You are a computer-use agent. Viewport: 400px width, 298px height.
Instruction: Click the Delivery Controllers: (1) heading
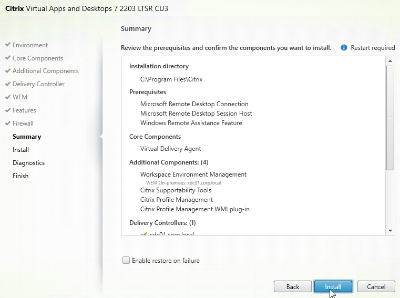click(x=162, y=223)
